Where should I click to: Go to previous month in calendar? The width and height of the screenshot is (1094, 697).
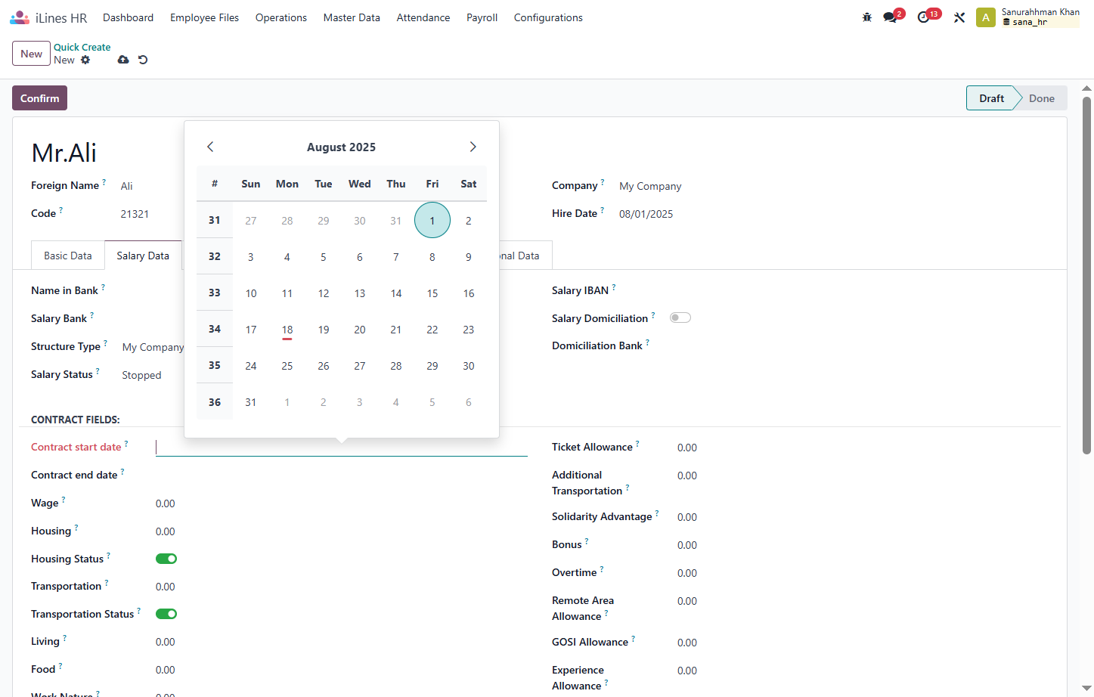tap(210, 147)
